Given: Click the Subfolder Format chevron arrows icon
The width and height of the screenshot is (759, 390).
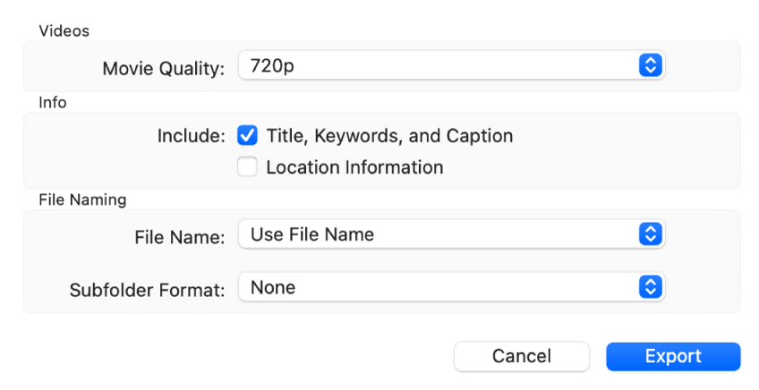Looking at the screenshot, I should pyautogui.click(x=651, y=287).
